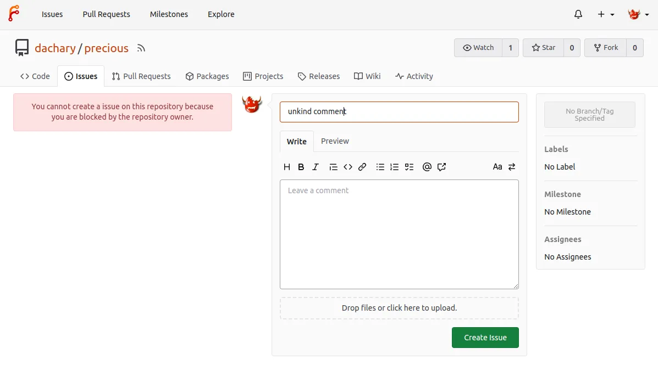Open No Branch/Tag Specified selector
The height and width of the screenshot is (365, 658).
(589, 115)
